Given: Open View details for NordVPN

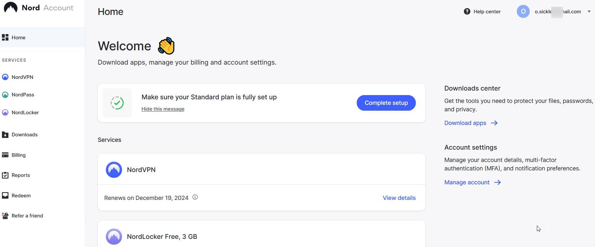Looking at the screenshot, I should pos(399,198).
